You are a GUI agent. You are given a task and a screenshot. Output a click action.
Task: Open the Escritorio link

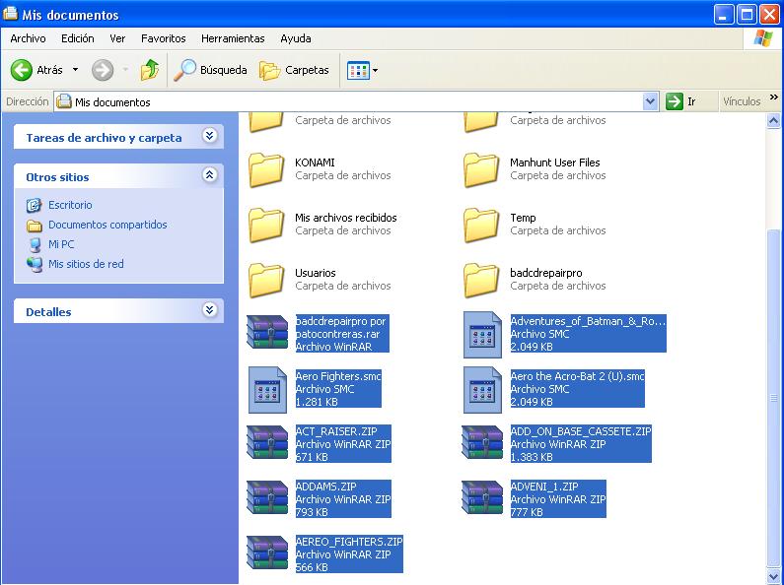click(70, 205)
